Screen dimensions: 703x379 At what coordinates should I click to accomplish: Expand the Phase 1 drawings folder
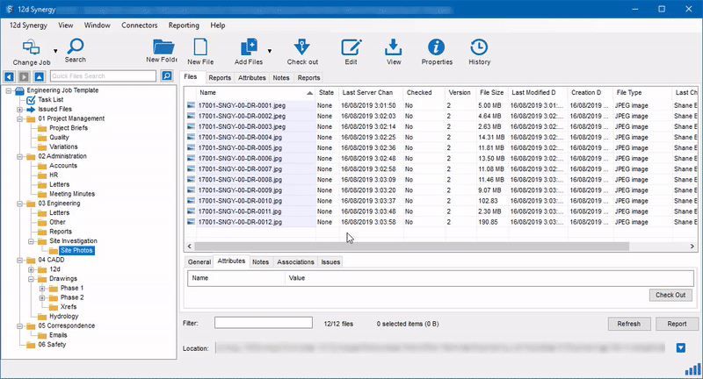pos(42,288)
